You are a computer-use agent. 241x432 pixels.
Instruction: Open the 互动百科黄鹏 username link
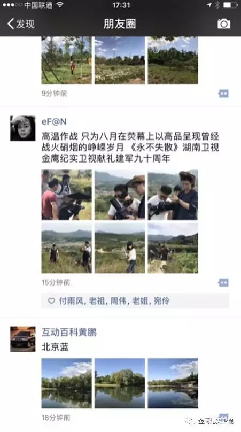coord(69,332)
